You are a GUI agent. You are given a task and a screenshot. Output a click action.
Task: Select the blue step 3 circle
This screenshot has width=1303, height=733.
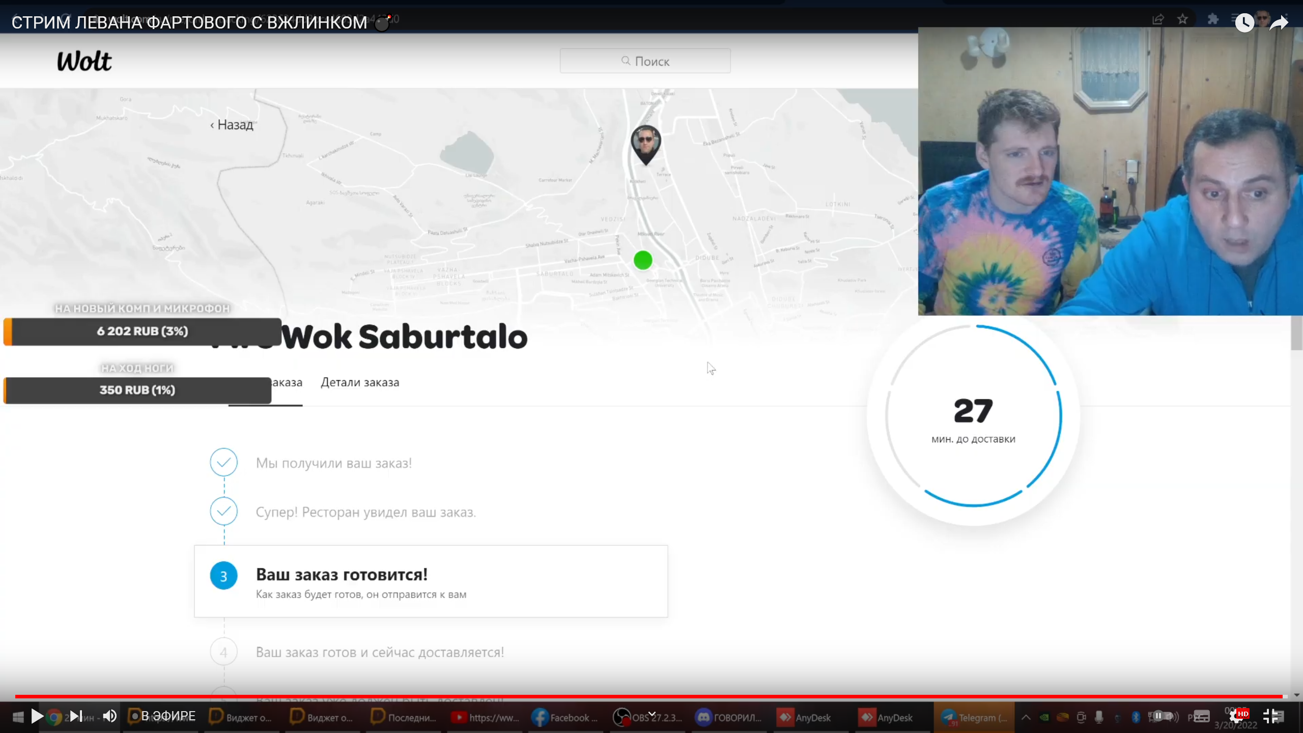pos(223,576)
